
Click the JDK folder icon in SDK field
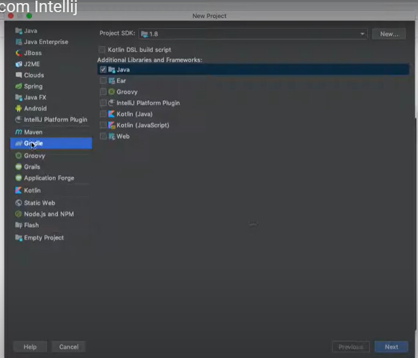(x=144, y=34)
